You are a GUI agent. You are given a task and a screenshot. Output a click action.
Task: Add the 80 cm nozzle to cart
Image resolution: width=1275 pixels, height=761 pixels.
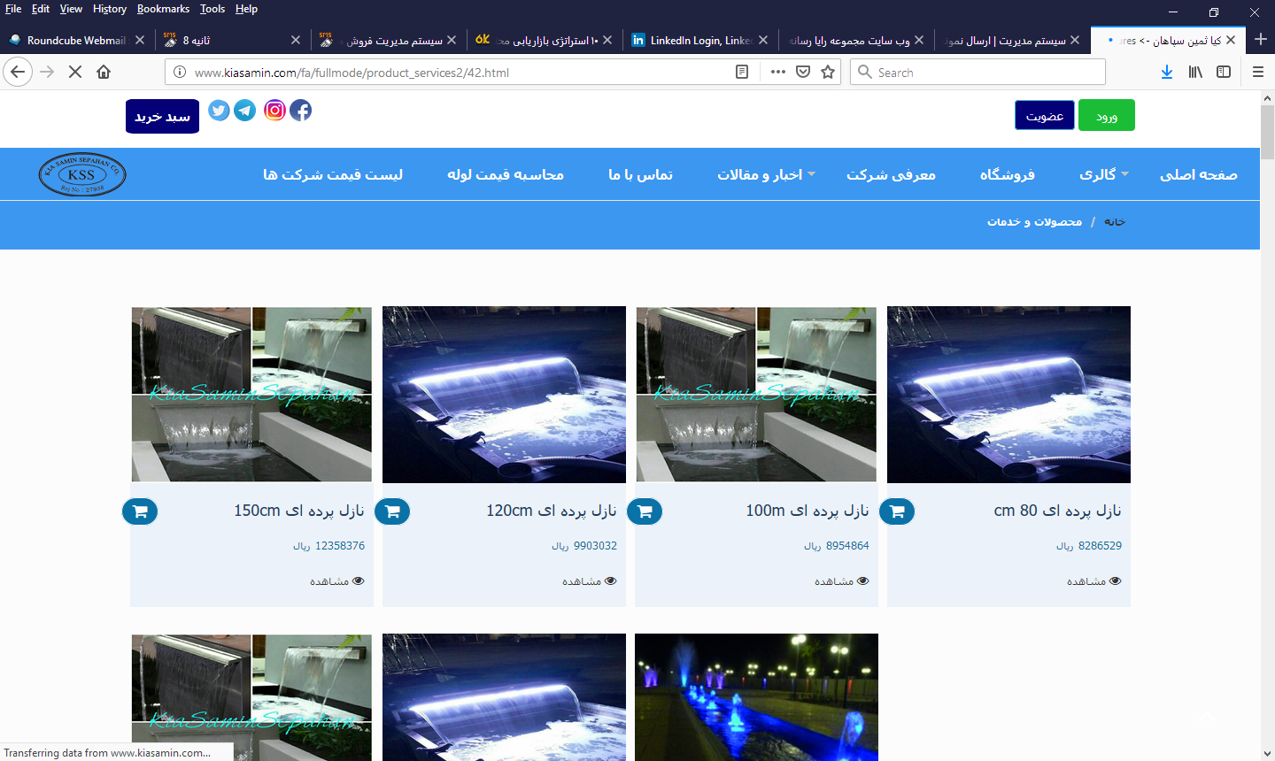tap(897, 511)
